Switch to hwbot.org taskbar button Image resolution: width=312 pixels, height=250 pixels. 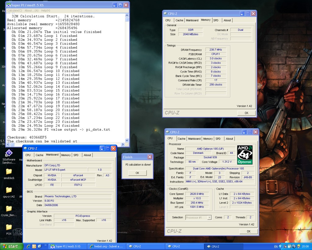[x=107, y=246]
